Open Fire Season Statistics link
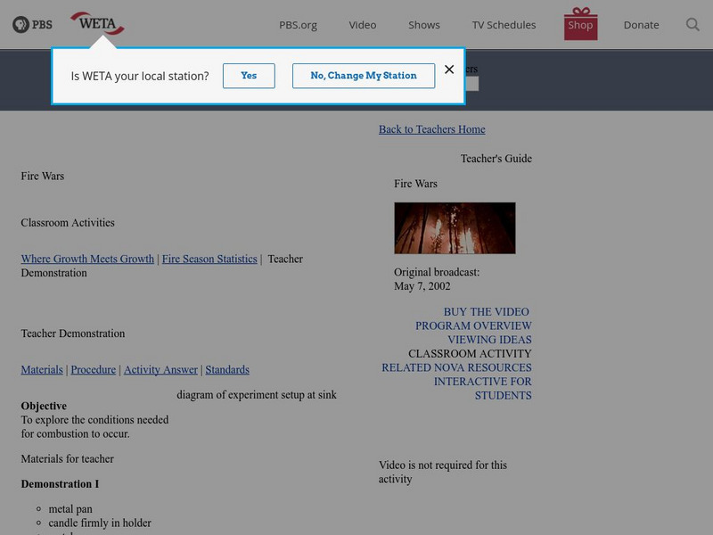 209,259
